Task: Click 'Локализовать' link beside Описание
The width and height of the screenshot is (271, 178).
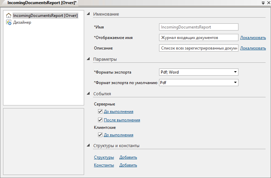Action: point(253,48)
